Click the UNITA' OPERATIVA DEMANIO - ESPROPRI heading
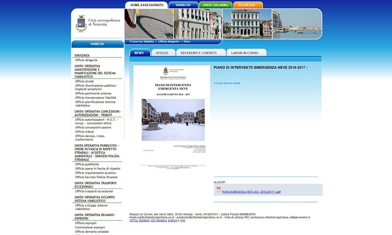Image resolution: width=392 pixels, height=235 pixels. tap(95, 217)
